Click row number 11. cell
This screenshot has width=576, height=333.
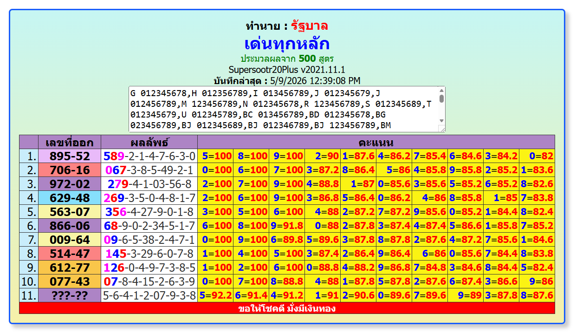pyautogui.click(x=29, y=295)
